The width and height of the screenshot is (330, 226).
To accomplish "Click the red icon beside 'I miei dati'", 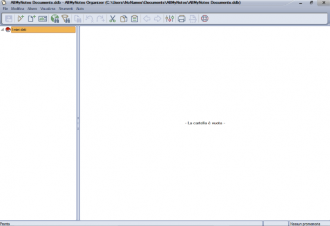I will click(8, 30).
